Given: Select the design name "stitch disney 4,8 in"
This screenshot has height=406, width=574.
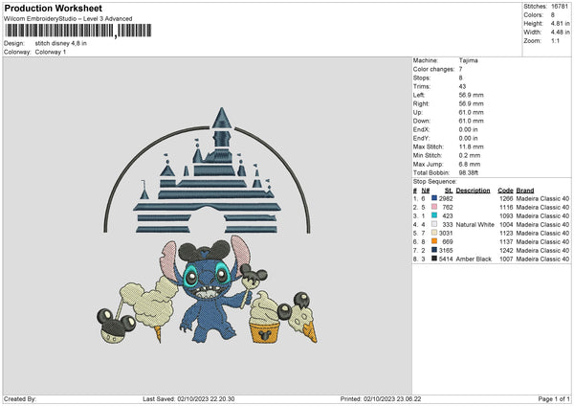Looking at the screenshot, I should point(61,43).
